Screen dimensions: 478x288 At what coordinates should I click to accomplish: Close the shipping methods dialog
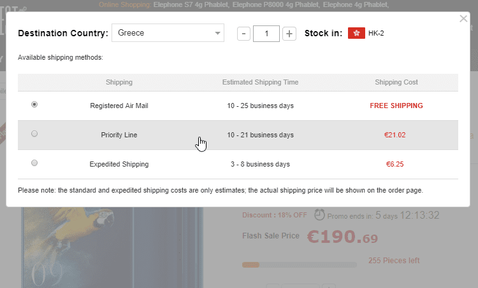click(463, 19)
